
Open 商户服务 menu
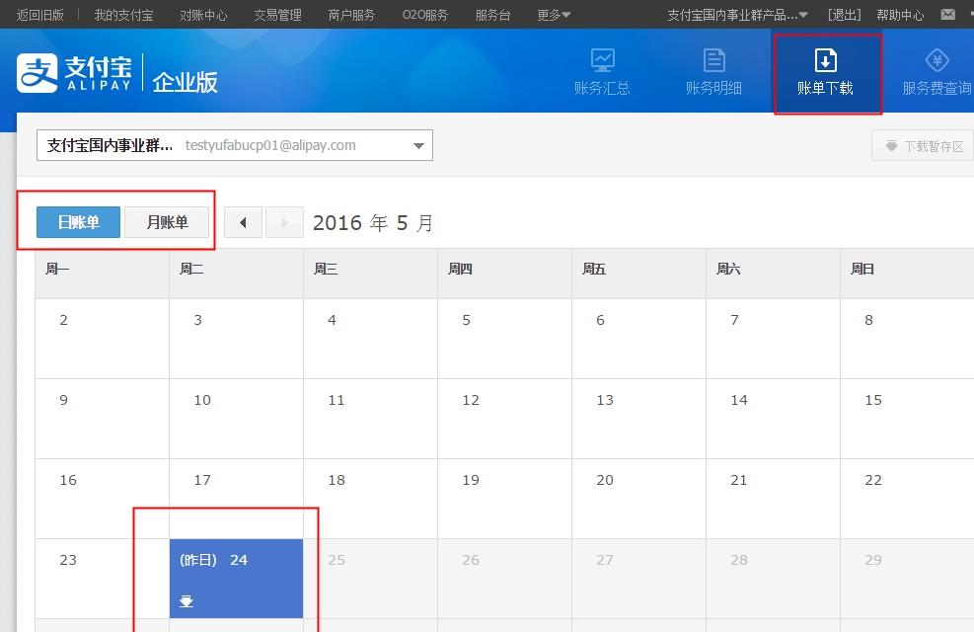coord(351,14)
